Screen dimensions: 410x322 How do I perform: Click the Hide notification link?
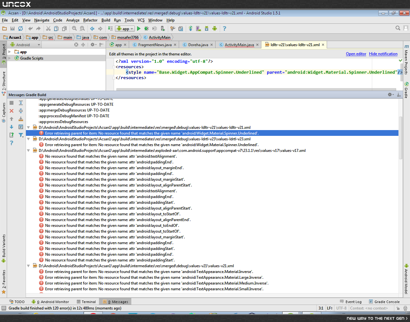pos(383,54)
